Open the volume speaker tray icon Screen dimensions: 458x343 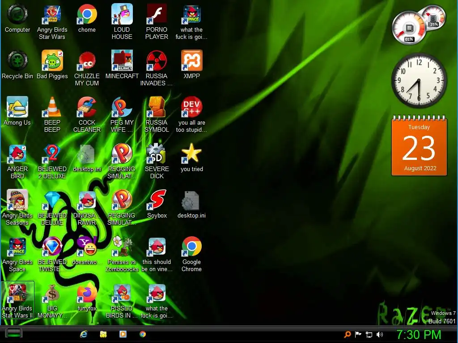(379, 335)
